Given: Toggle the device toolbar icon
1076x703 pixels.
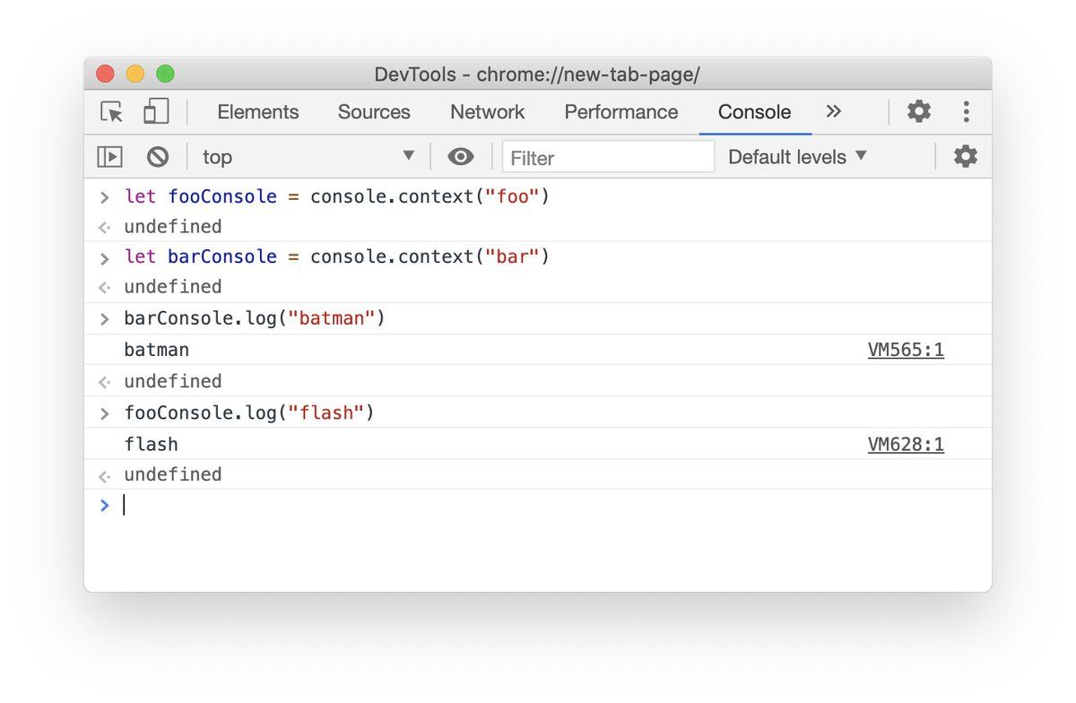Looking at the screenshot, I should coord(156,112).
